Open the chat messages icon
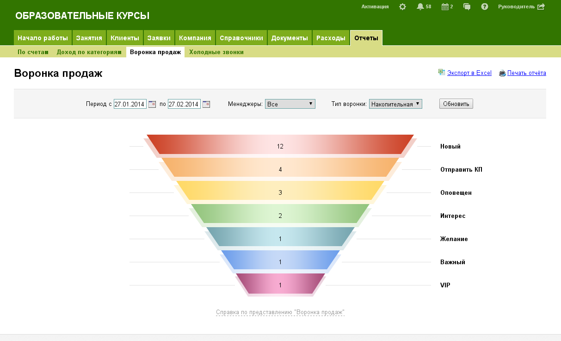Viewport: 561px width, 341px height. [x=467, y=7]
